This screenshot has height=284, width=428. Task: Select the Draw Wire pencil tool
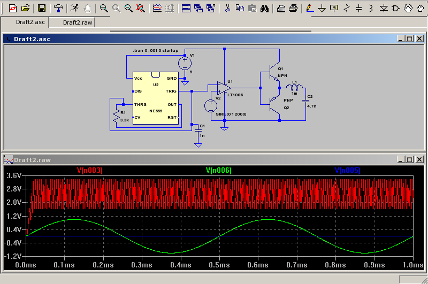tap(310, 8)
